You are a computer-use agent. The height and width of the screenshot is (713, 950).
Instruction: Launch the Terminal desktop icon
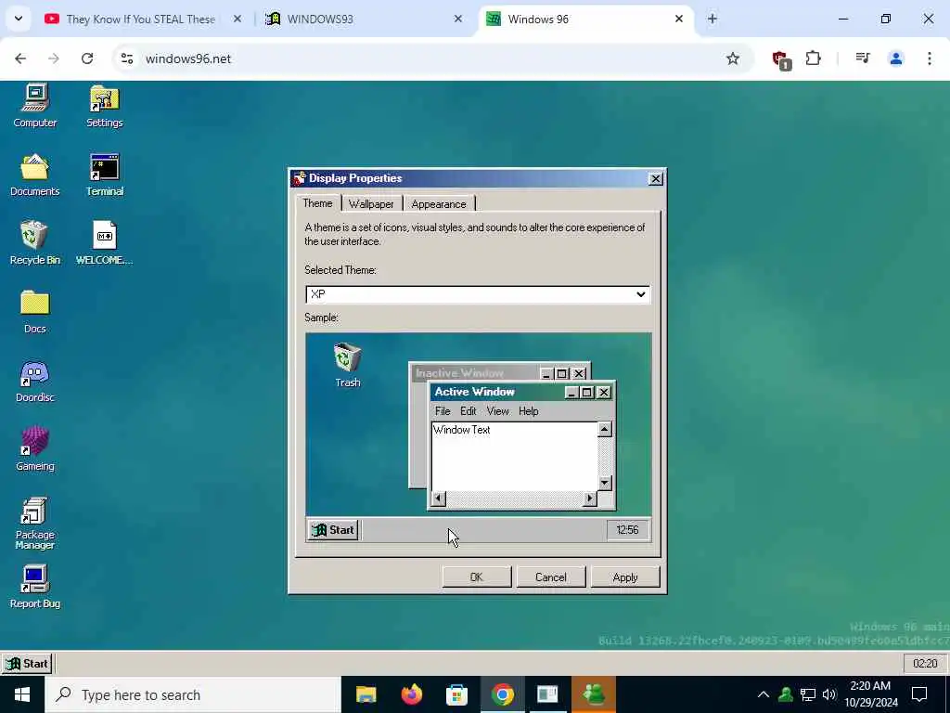pos(104,175)
